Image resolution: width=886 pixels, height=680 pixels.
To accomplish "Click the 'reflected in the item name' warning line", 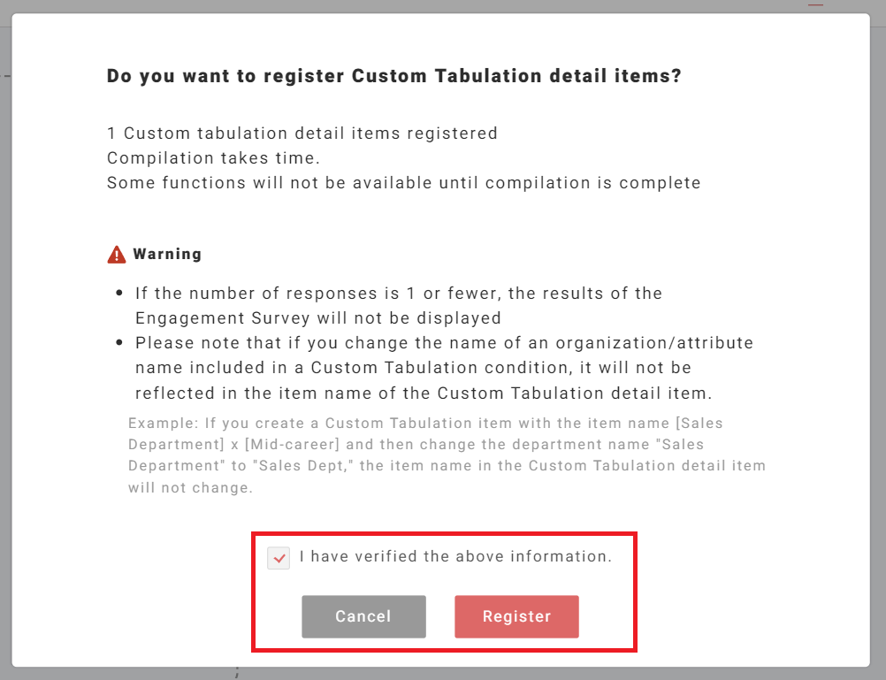I will (424, 392).
